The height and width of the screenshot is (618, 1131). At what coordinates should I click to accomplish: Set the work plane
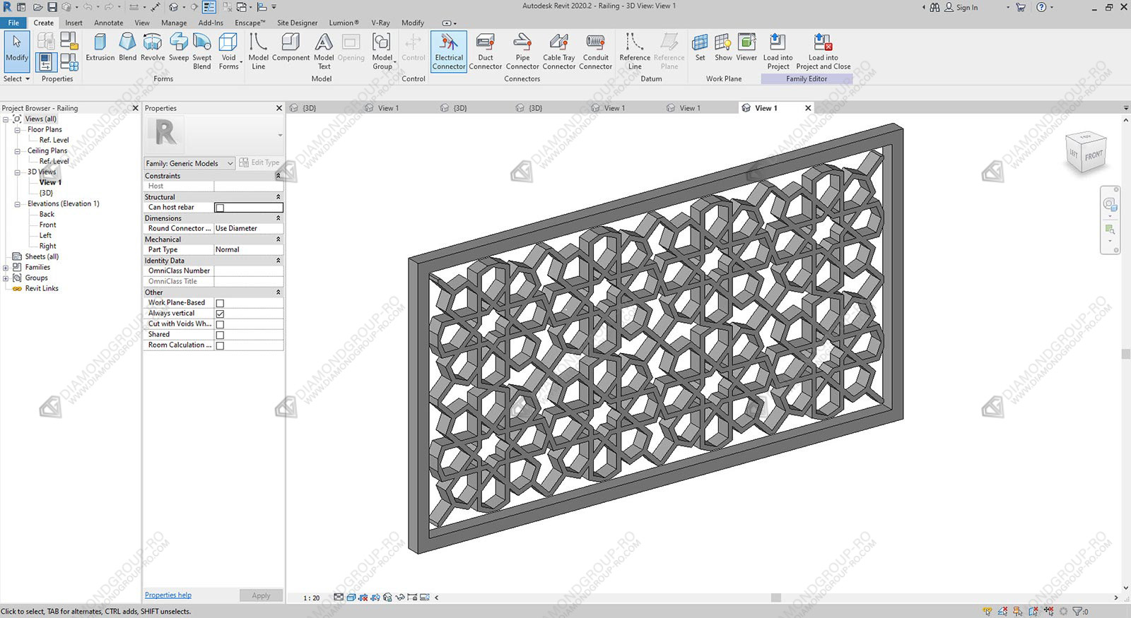tap(700, 49)
